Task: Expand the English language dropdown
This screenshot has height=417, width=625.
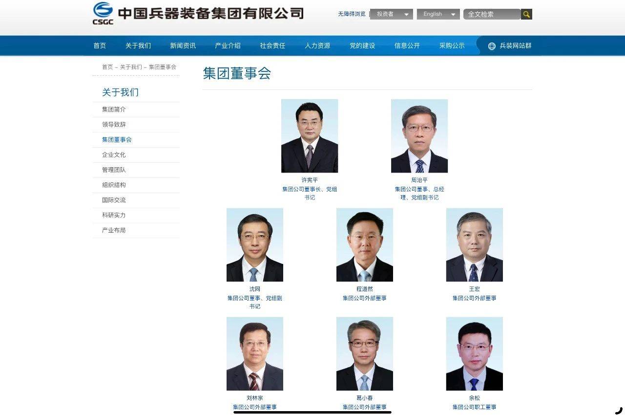Action: pyautogui.click(x=438, y=14)
